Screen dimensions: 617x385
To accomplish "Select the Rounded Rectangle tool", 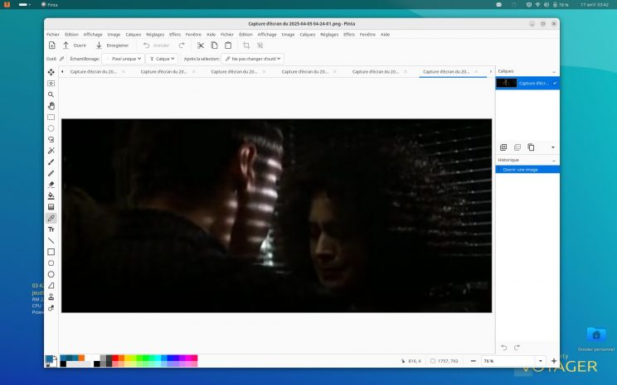I will [x=51, y=263].
